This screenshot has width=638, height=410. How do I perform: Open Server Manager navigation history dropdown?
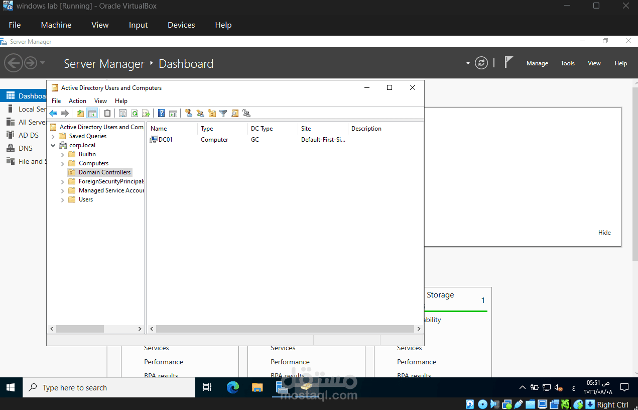43,63
